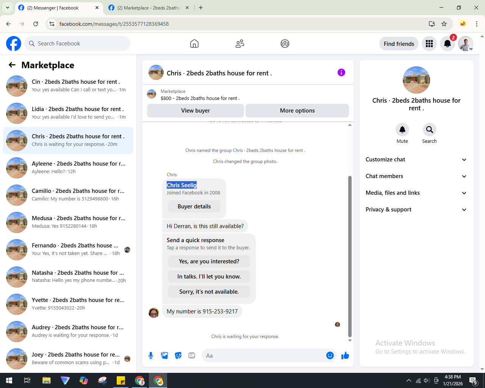Image resolution: width=485 pixels, height=388 pixels.
Task: Attach a photo file icon
Action: point(164,355)
